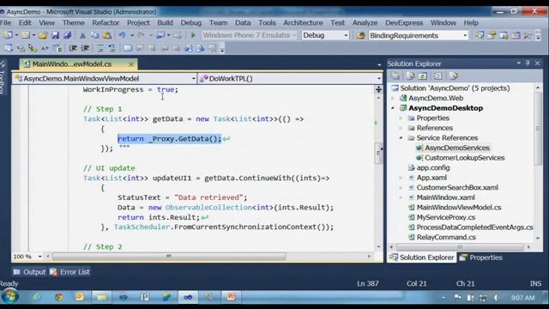549x309 pixels.
Task: Select RelayCommand.cs file
Action: pos(446,237)
